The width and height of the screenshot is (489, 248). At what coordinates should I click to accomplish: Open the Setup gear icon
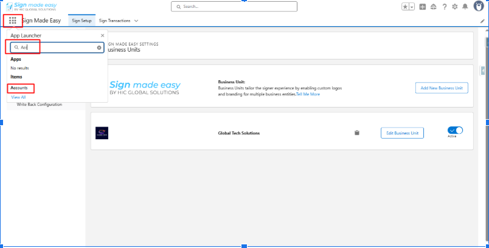[455, 7]
